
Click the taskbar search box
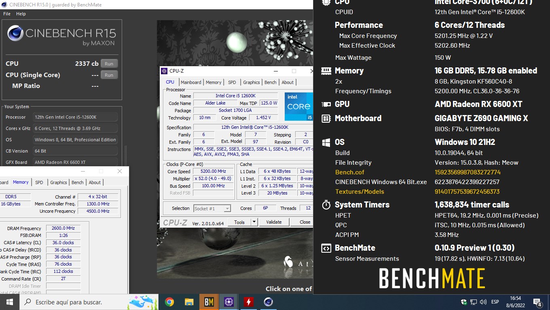point(89,302)
